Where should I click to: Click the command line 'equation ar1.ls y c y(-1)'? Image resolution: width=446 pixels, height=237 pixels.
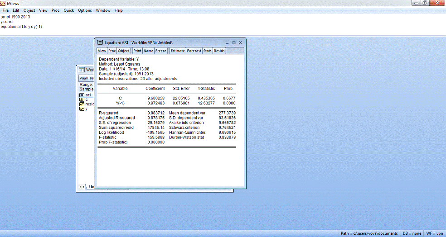tap(21, 27)
